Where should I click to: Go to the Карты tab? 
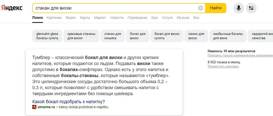pyautogui.click(x=85, y=18)
